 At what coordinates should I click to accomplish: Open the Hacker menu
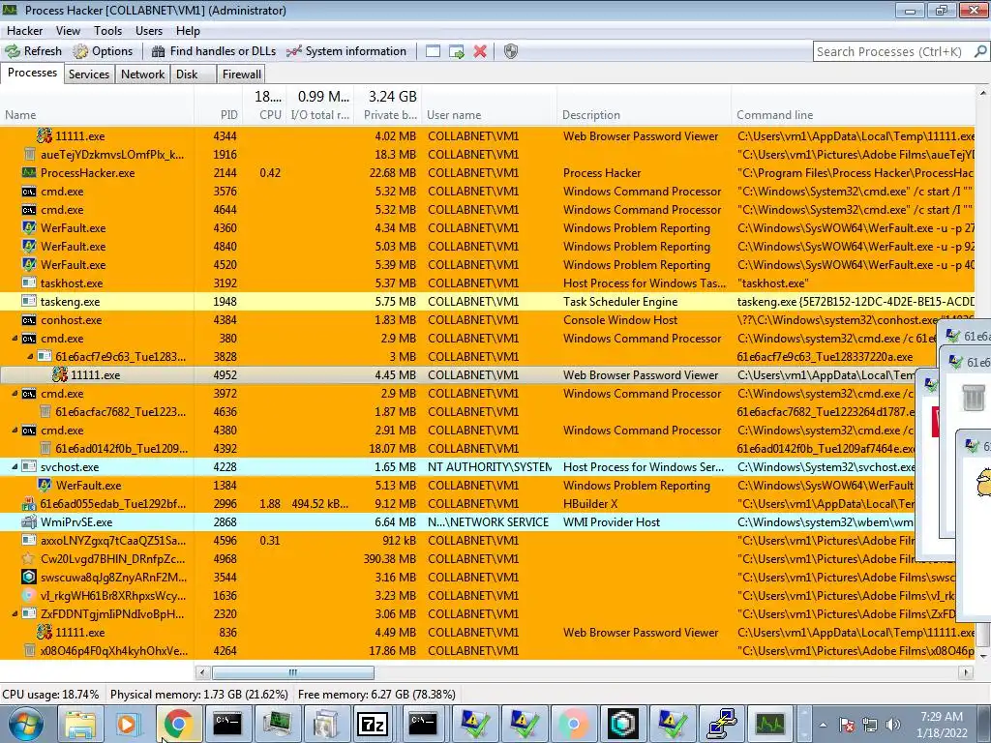click(24, 30)
